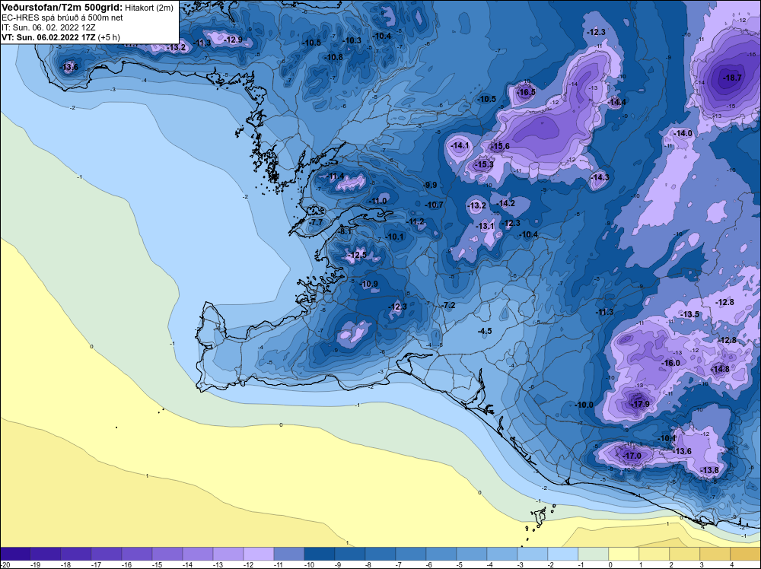Click the -13.1 temperature label
This screenshot has height=569, width=761.
[x=484, y=226]
